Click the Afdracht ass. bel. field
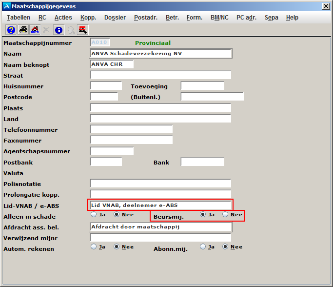333x287 pixels. [160, 227]
